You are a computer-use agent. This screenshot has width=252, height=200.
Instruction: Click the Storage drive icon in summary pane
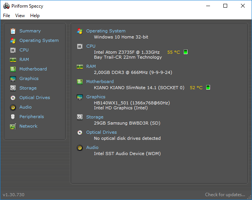point(80,117)
